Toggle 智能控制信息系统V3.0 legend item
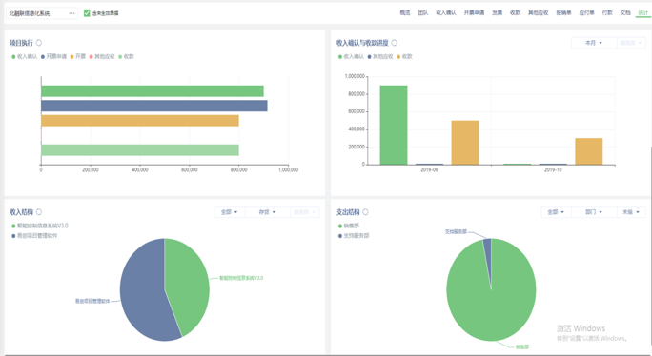 pyautogui.click(x=39, y=226)
